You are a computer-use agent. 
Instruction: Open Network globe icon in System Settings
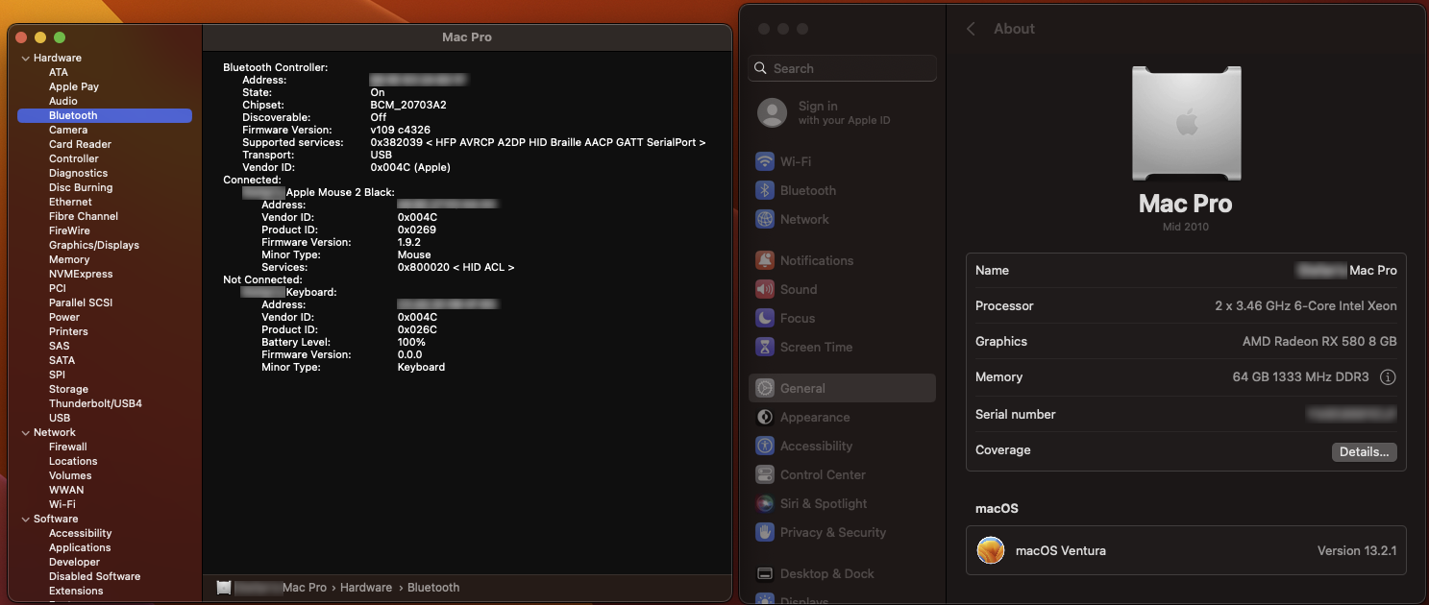click(765, 219)
